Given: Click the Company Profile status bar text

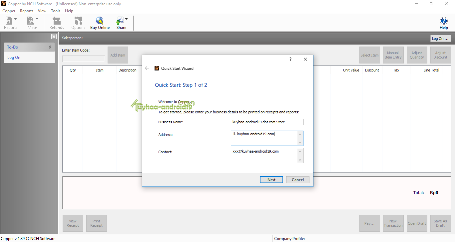Looking at the screenshot, I should tap(289, 238).
